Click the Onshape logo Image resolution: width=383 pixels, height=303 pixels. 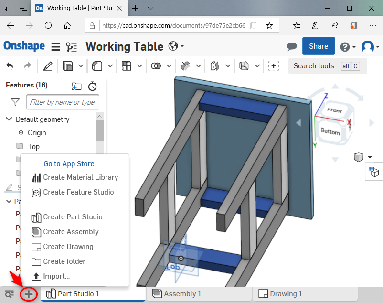pyautogui.click(x=24, y=46)
